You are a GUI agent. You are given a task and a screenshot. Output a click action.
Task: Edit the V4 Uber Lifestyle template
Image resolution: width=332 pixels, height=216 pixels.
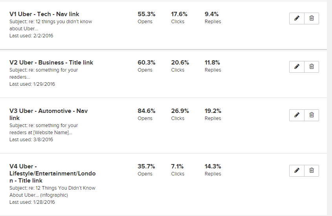[x=297, y=170]
